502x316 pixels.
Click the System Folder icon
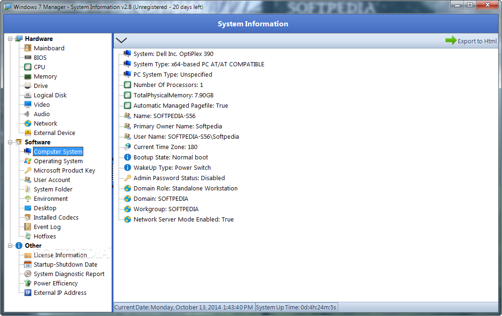click(28, 190)
